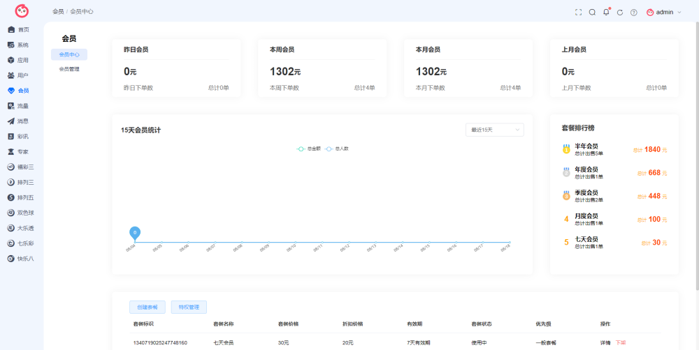Click the pink logo at top left
This screenshot has width=699, height=350.
pyautogui.click(x=22, y=11)
